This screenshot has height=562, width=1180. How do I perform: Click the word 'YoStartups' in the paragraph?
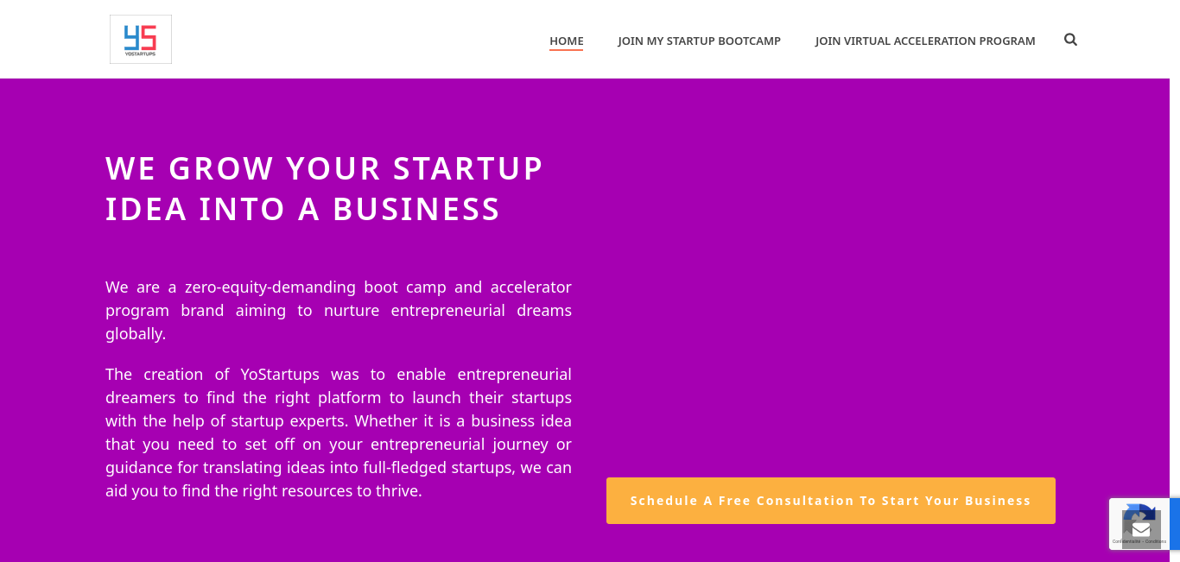(280, 375)
